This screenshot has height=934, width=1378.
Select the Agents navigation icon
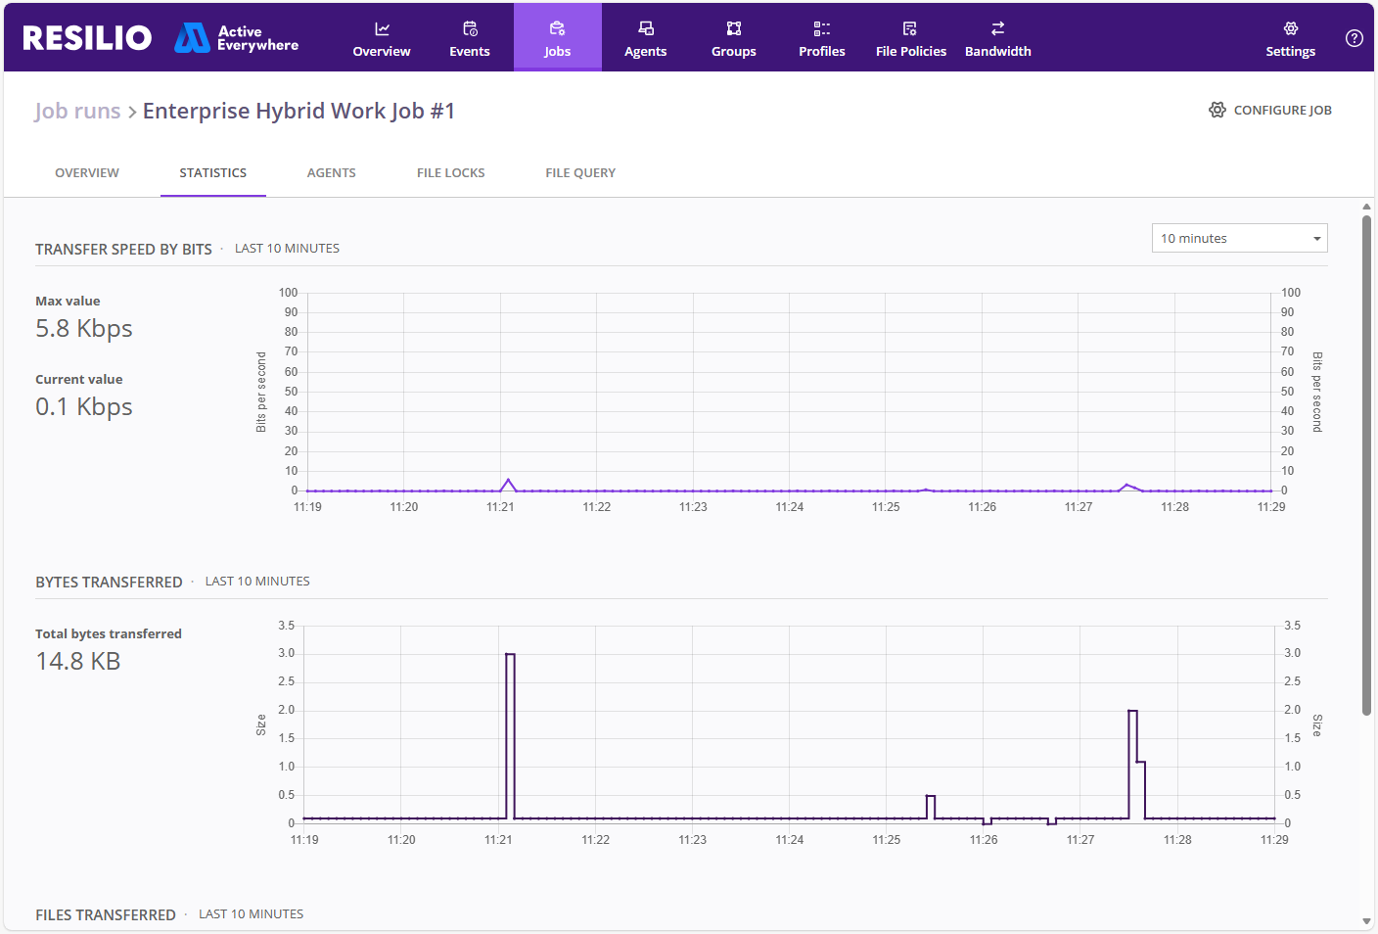point(646,29)
